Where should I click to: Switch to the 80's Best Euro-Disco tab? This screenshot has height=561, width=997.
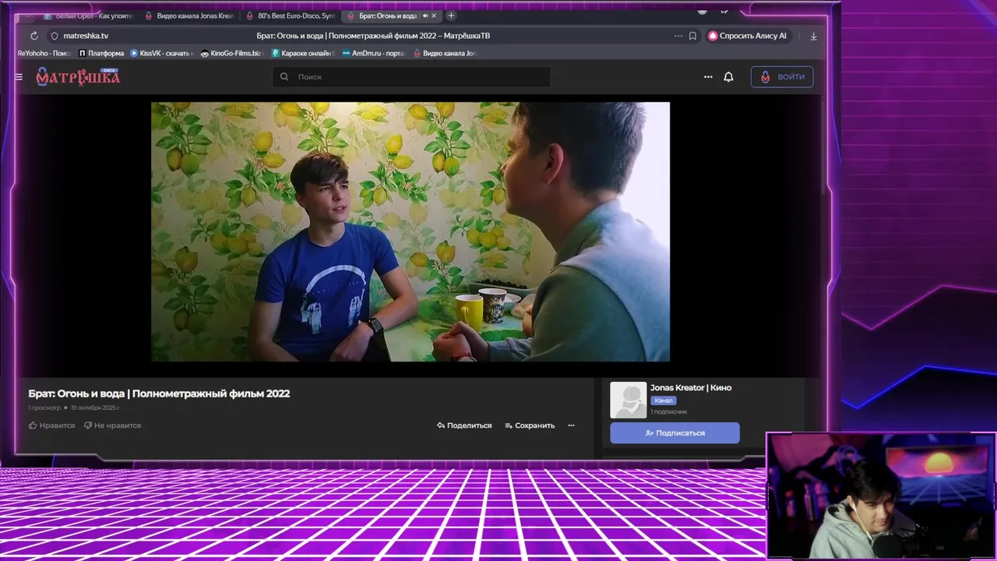[291, 16]
